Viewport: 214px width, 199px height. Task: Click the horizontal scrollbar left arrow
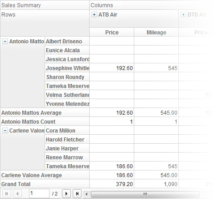coord(86,194)
